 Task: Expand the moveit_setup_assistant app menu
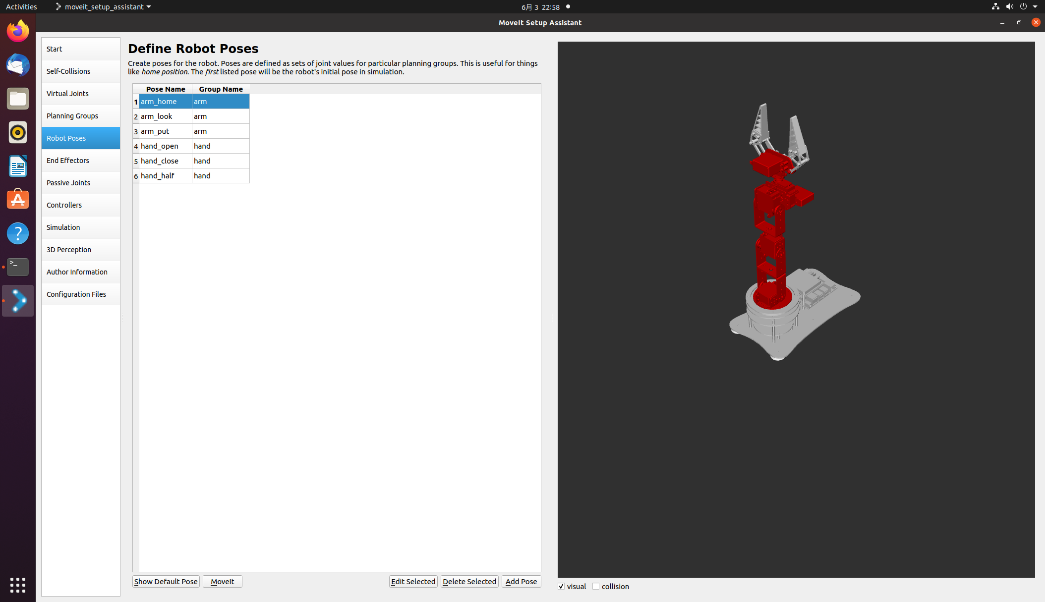coord(104,7)
